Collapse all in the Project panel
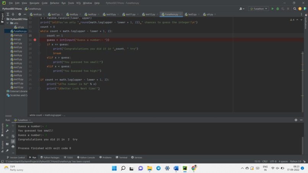308x173 pixels. point(13,15)
